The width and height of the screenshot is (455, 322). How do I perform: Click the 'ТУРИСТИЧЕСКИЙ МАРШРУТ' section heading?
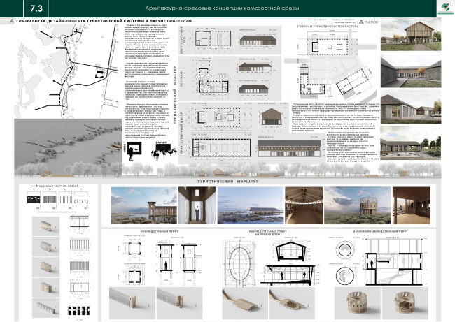[237, 180]
